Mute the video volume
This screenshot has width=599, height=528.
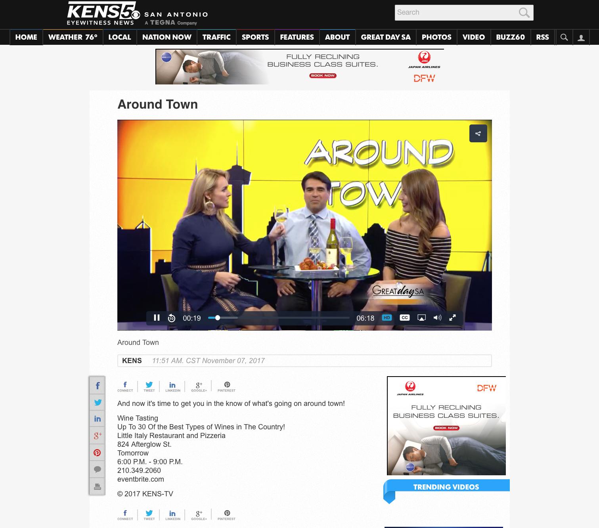click(437, 318)
